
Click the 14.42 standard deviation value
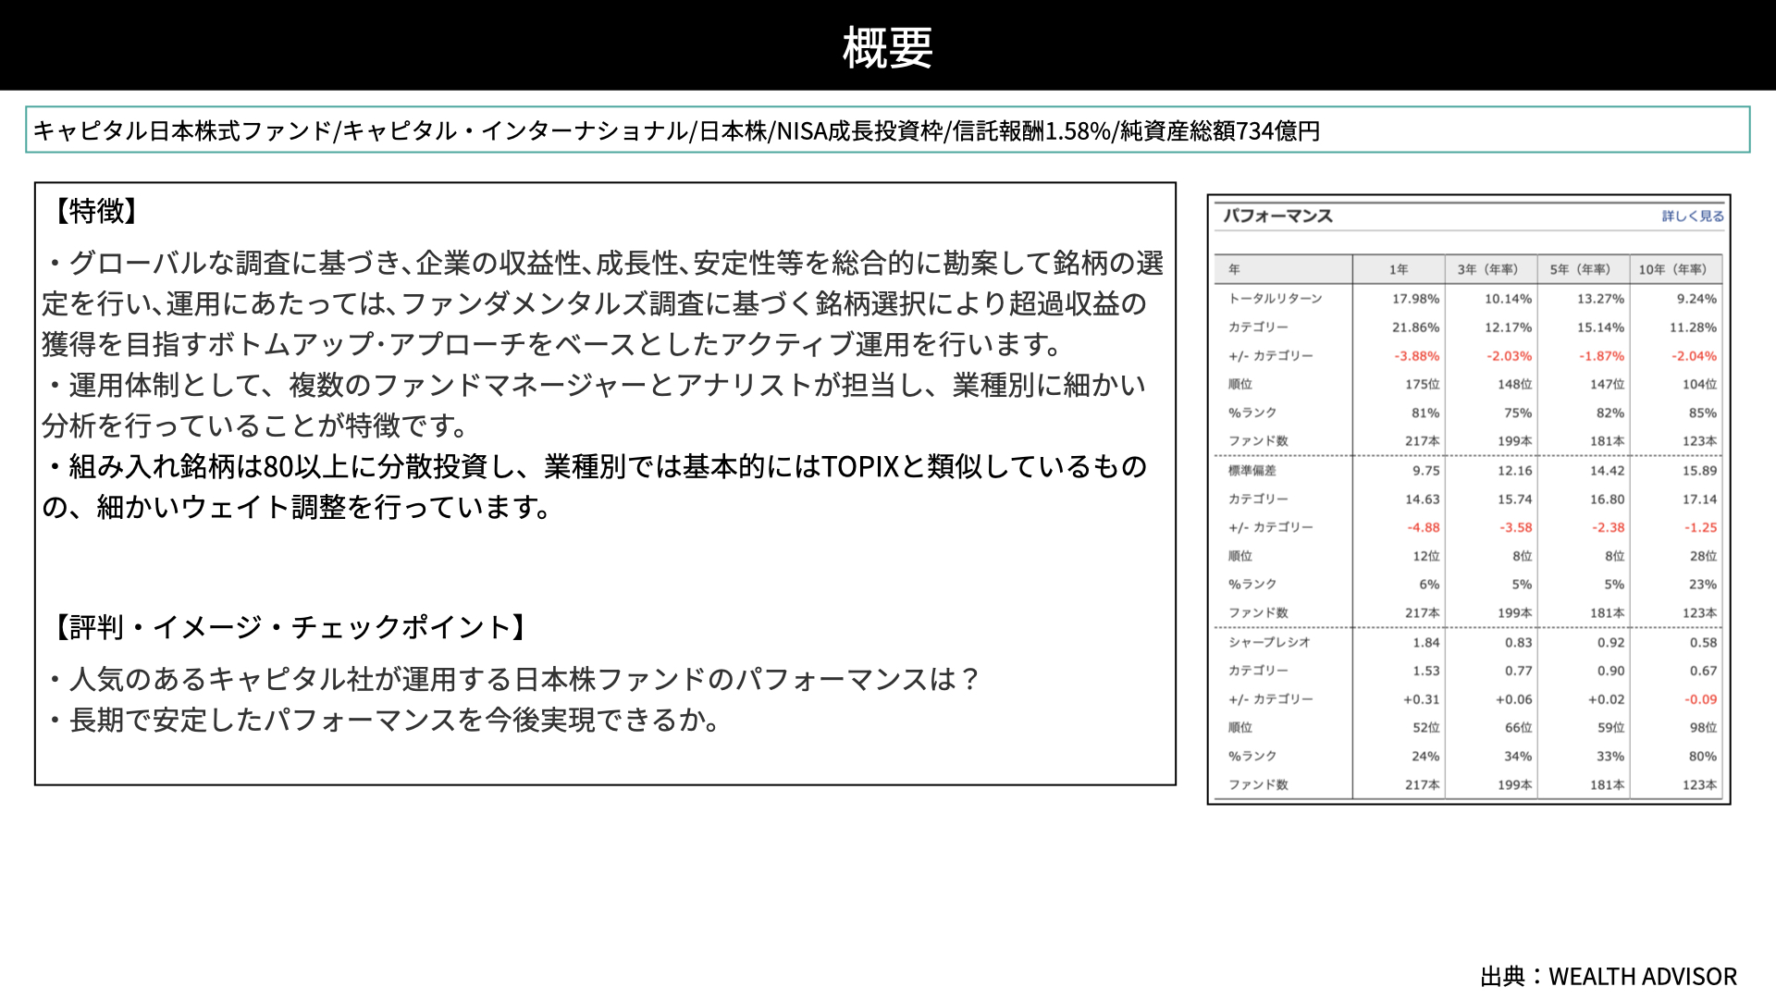click(x=1608, y=471)
